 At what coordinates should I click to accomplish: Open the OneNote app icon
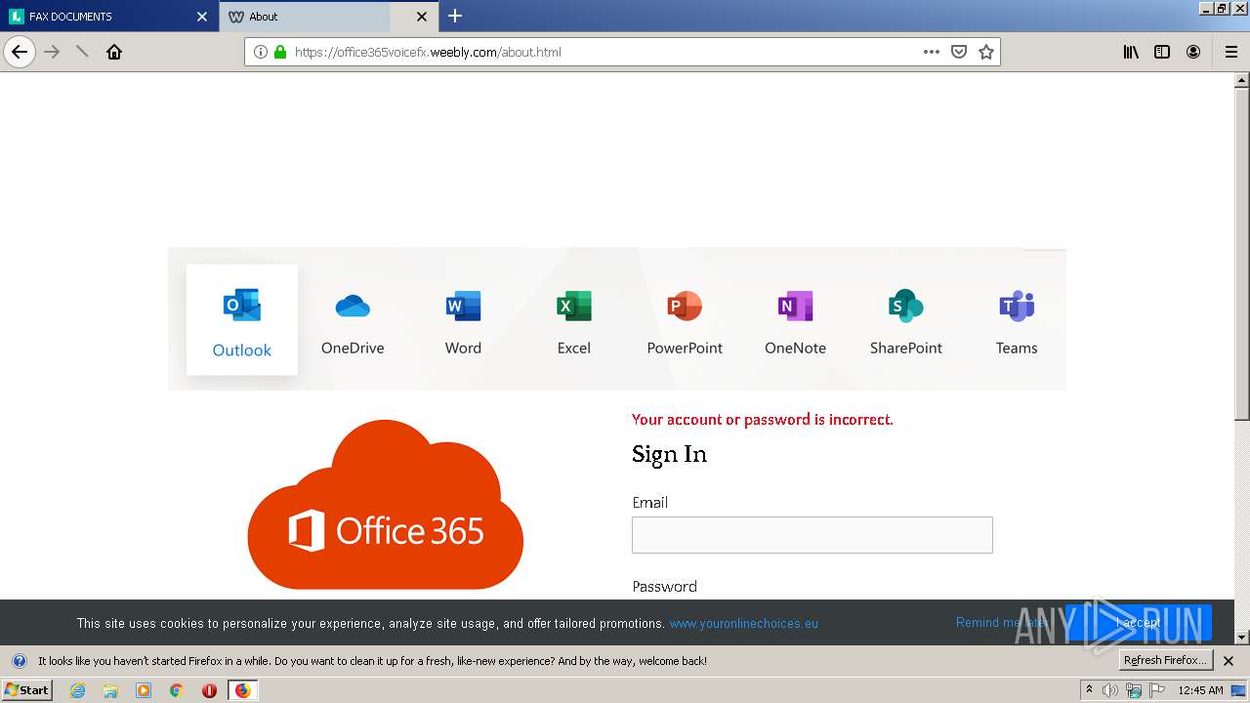click(x=795, y=307)
